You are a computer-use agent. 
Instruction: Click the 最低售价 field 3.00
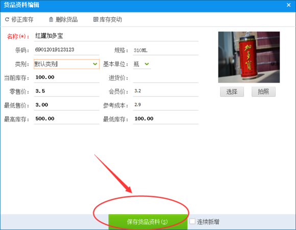67,105
